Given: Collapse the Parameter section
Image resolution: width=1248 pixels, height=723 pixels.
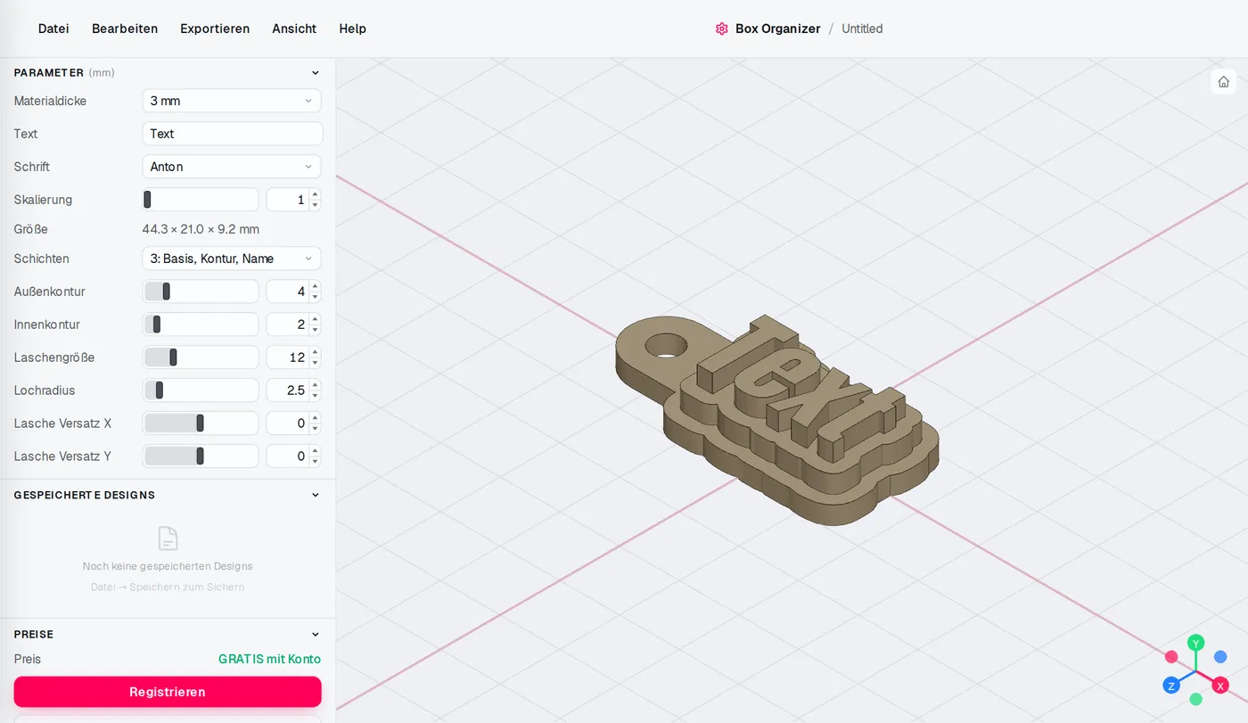Looking at the screenshot, I should click(315, 73).
